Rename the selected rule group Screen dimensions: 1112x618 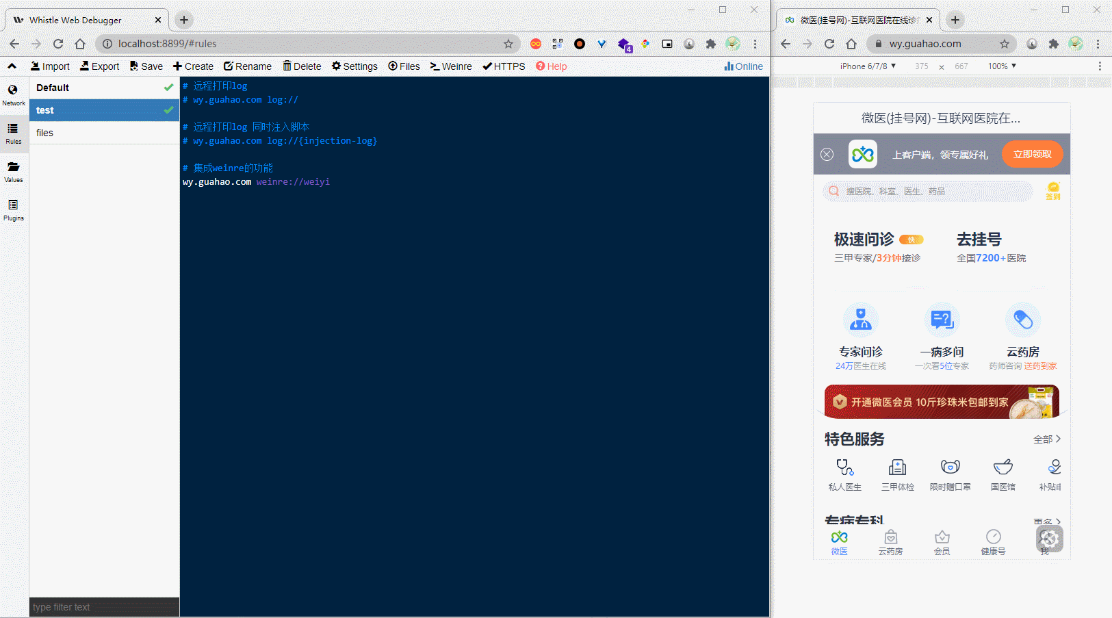click(x=248, y=66)
